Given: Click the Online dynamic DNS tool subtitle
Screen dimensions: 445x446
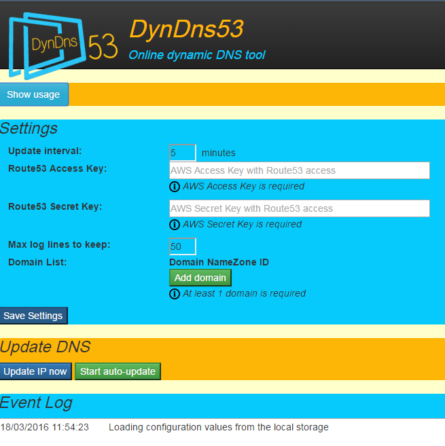Looking at the screenshot, I should tap(197, 55).
